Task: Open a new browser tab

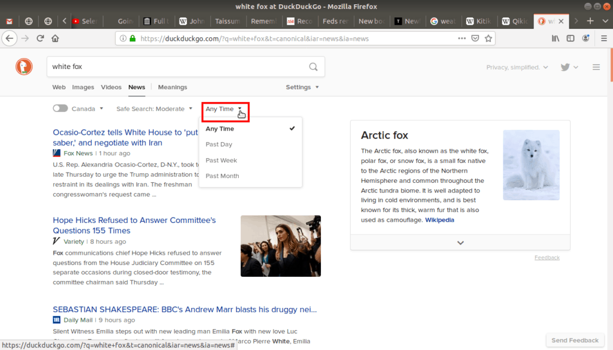Action: pos(590,21)
